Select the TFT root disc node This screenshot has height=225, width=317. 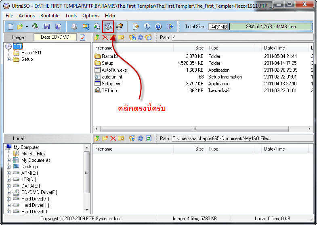18,46
